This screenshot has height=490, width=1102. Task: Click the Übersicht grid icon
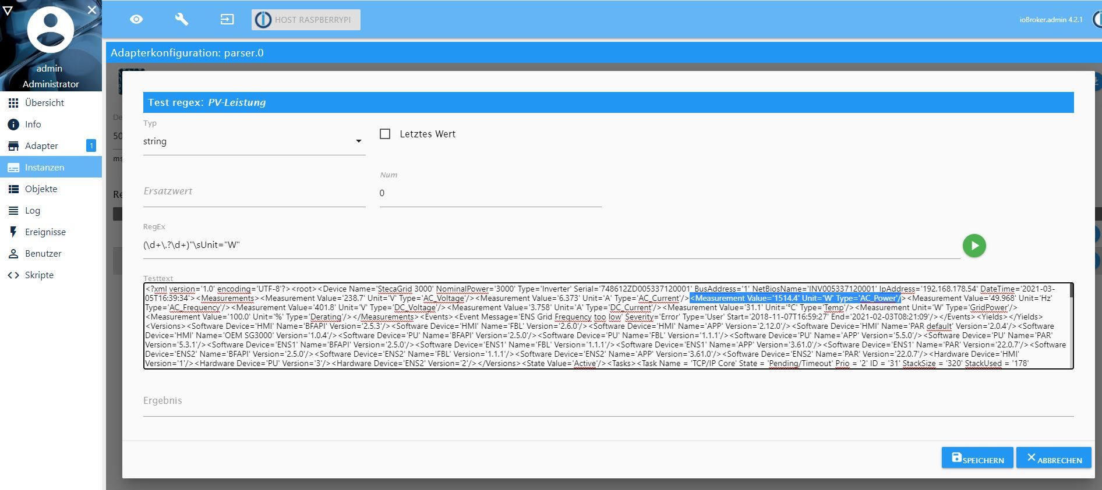tap(13, 103)
